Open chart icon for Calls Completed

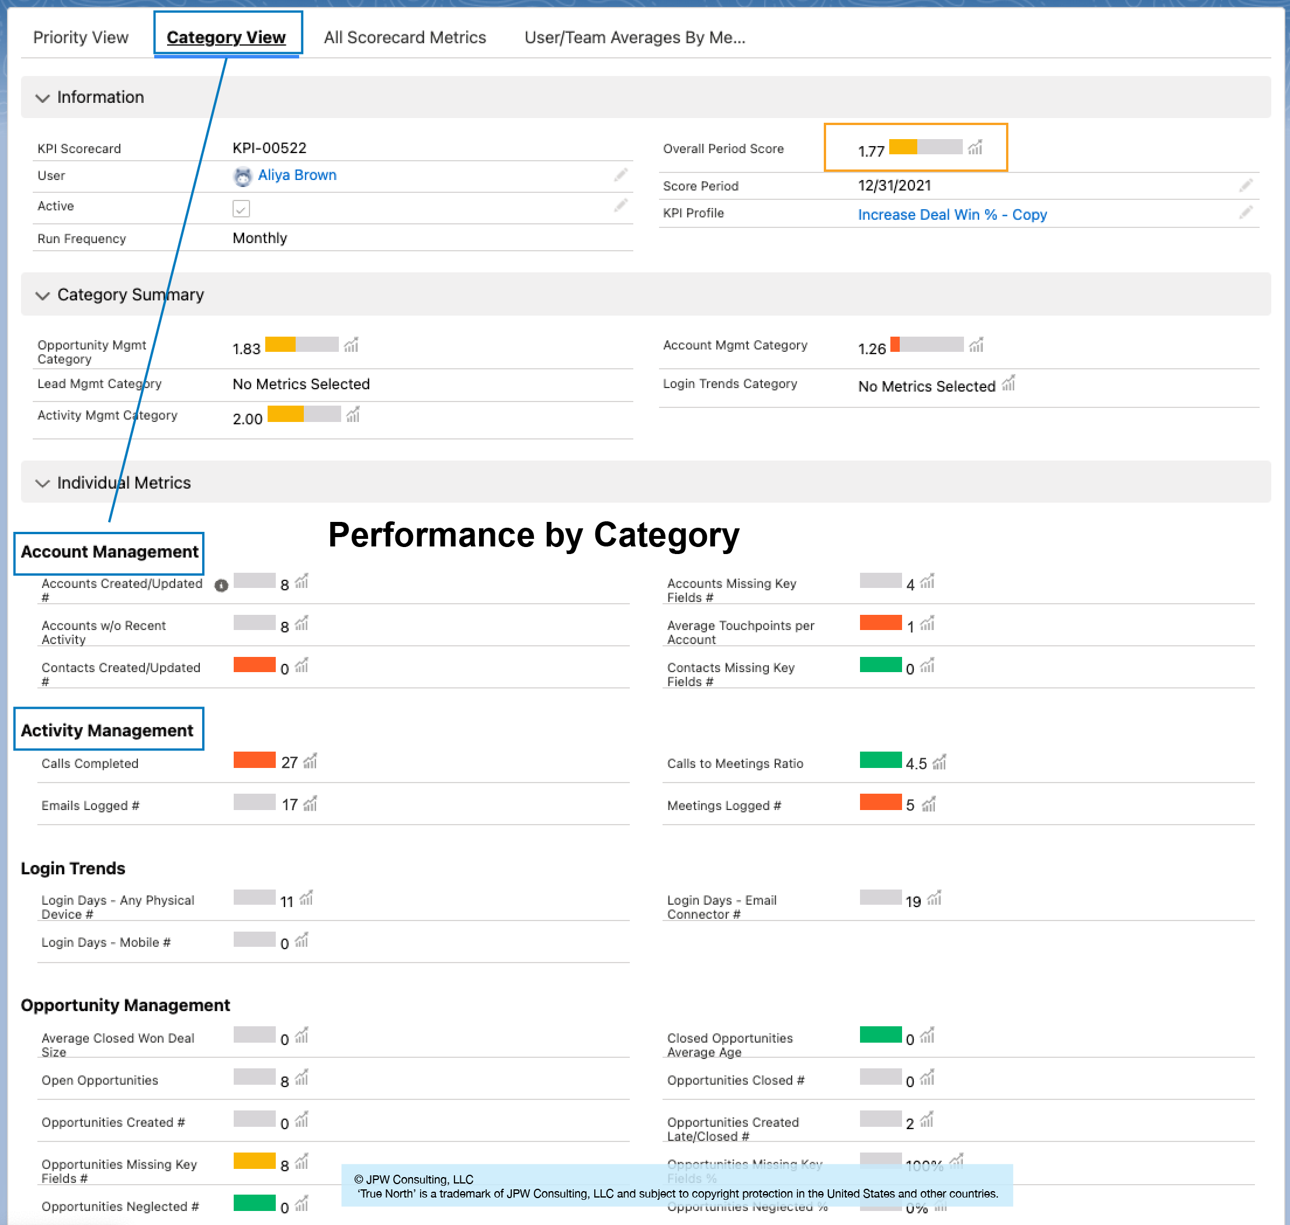click(x=310, y=761)
